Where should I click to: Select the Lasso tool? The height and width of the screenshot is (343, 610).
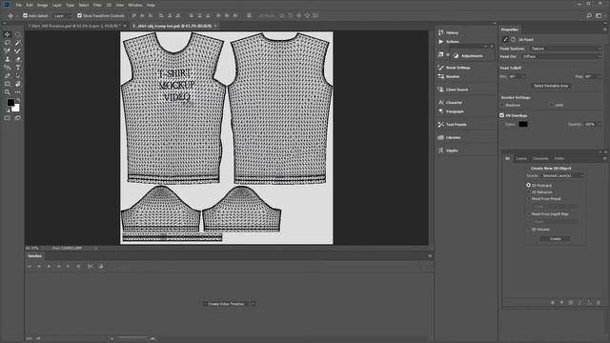tap(7, 43)
